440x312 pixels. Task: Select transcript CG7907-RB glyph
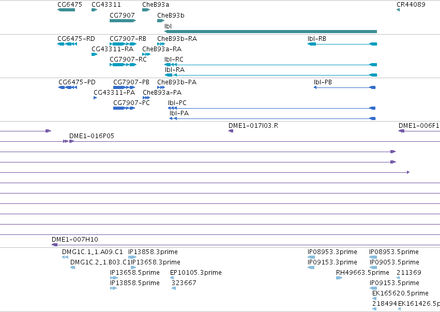click(123, 44)
